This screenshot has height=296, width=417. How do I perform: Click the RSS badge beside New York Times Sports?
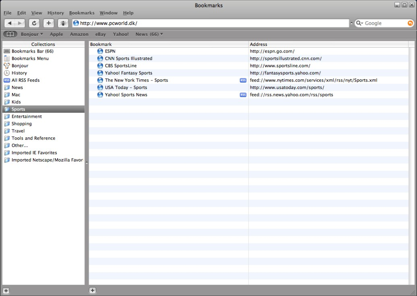243,80
